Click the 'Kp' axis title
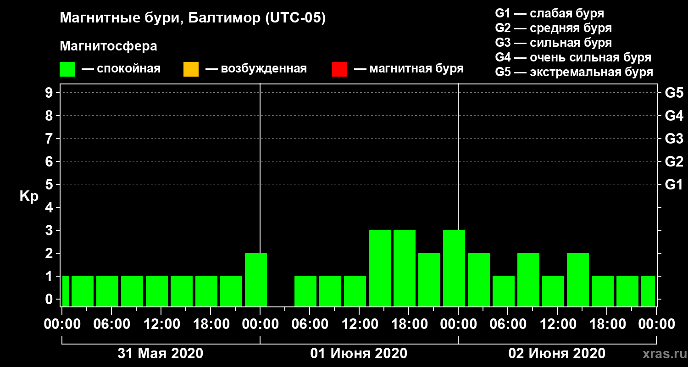 (x=29, y=196)
